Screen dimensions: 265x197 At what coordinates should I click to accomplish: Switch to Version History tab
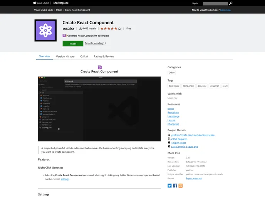click(x=65, y=57)
